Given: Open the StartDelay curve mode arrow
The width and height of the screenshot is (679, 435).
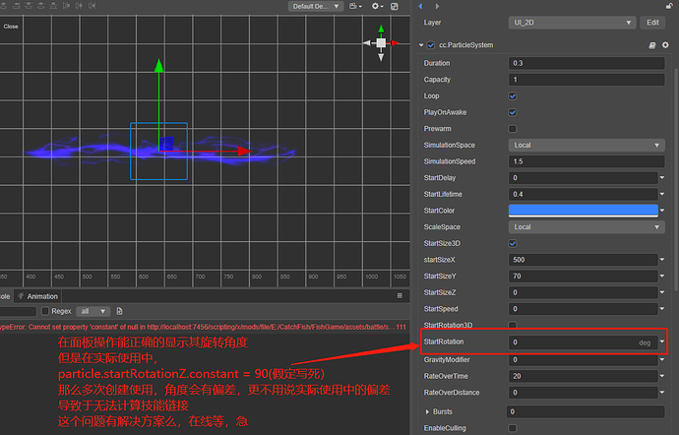Looking at the screenshot, I should [662, 177].
